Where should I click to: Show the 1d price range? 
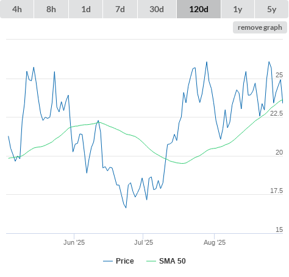click(86, 9)
